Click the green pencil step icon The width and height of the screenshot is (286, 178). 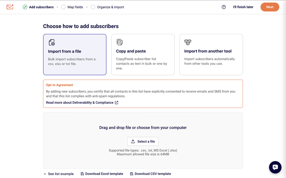(x=25, y=7)
